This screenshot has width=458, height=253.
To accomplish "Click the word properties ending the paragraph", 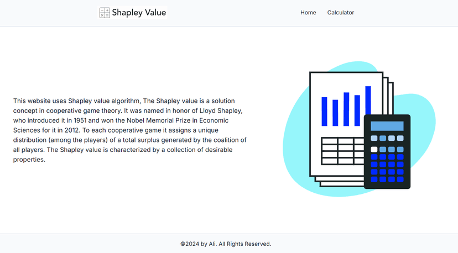I will (29, 160).
